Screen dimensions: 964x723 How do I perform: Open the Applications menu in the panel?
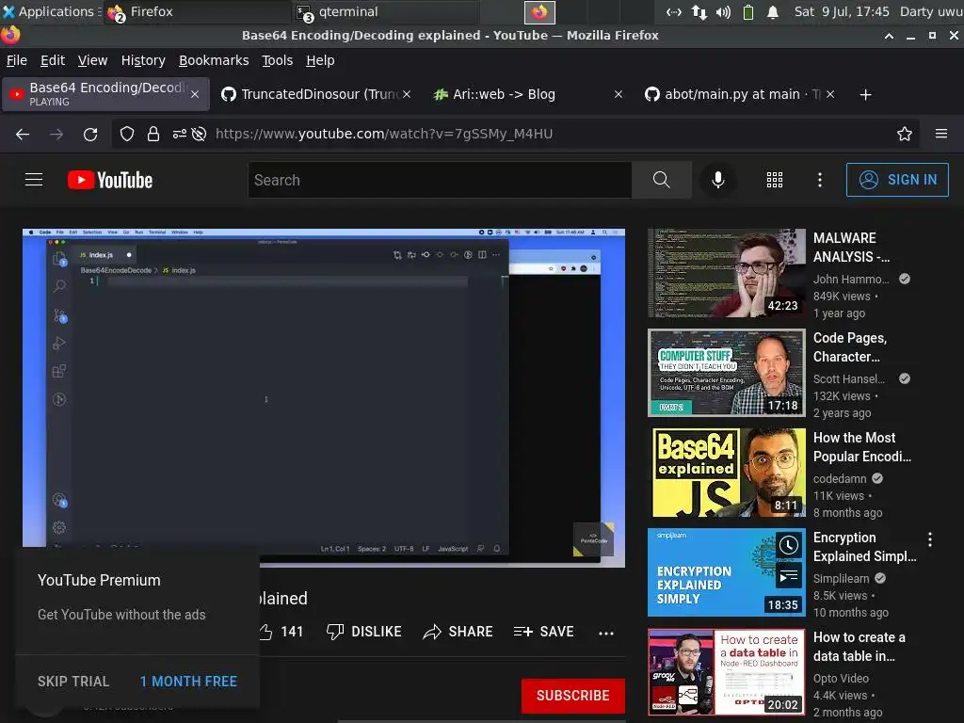click(x=51, y=11)
